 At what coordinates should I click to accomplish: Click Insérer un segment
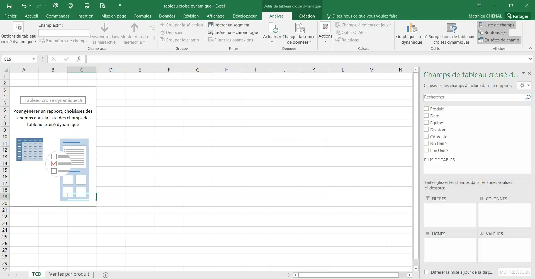[x=229, y=25]
